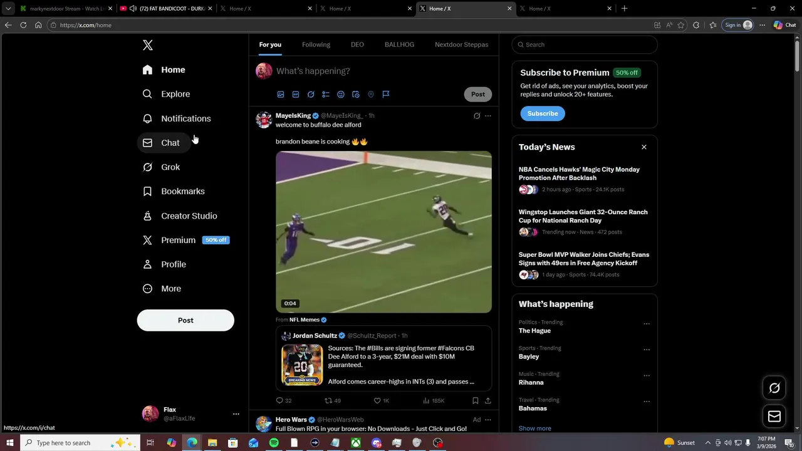Mute the FAT BANDICOOT tab audio
802x451 pixels.
click(x=133, y=9)
